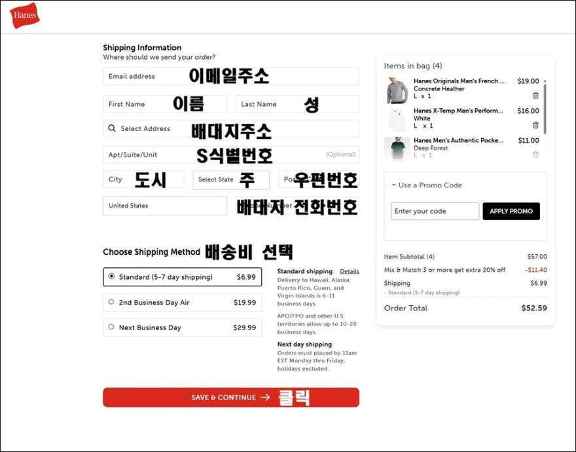Click the Last Name field

pos(297,104)
